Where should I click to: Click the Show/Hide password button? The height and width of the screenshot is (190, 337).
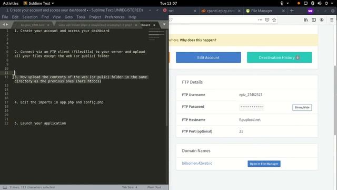pos(302,107)
